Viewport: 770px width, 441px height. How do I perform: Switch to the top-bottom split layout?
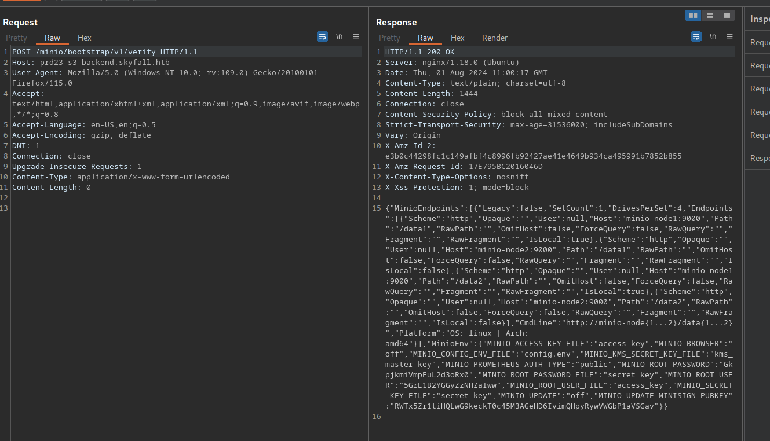click(710, 16)
